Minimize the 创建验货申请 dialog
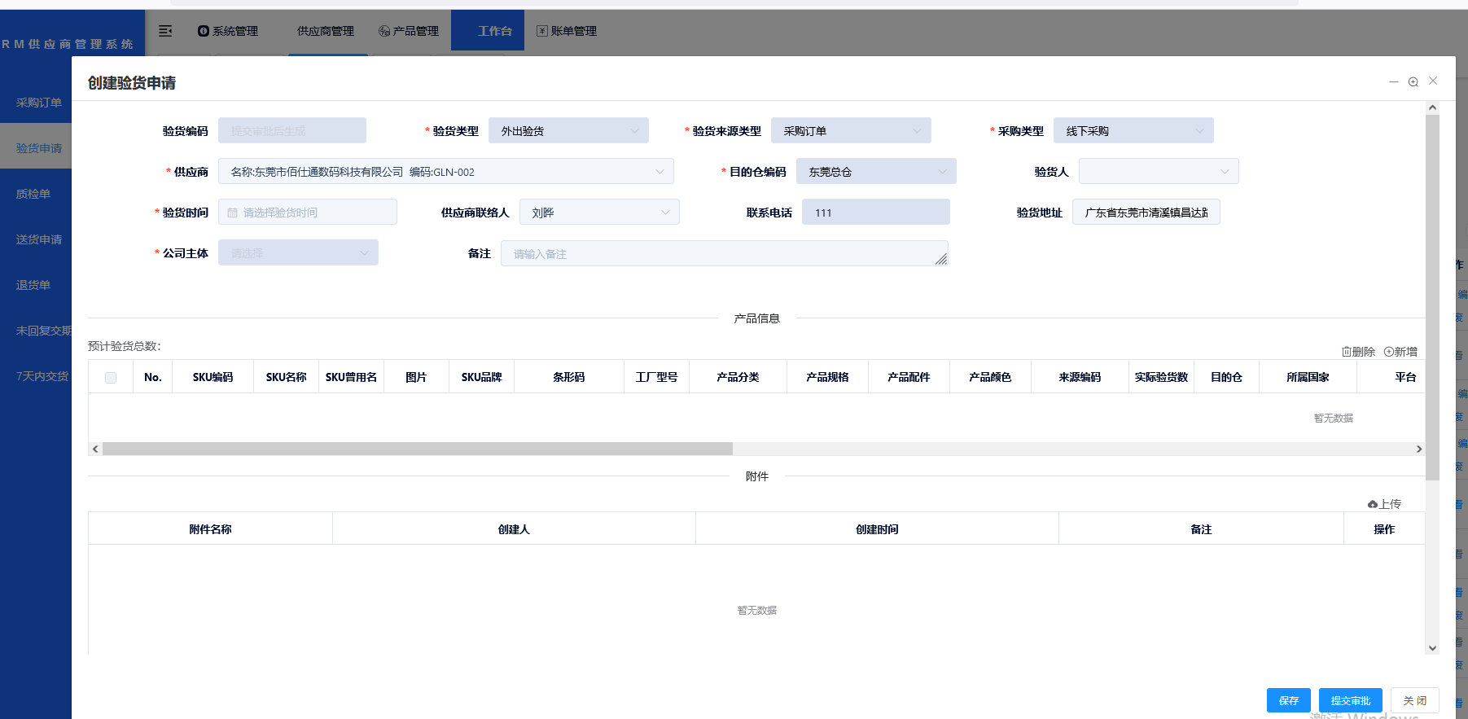The image size is (1468, 719). tap(1393, 81)
